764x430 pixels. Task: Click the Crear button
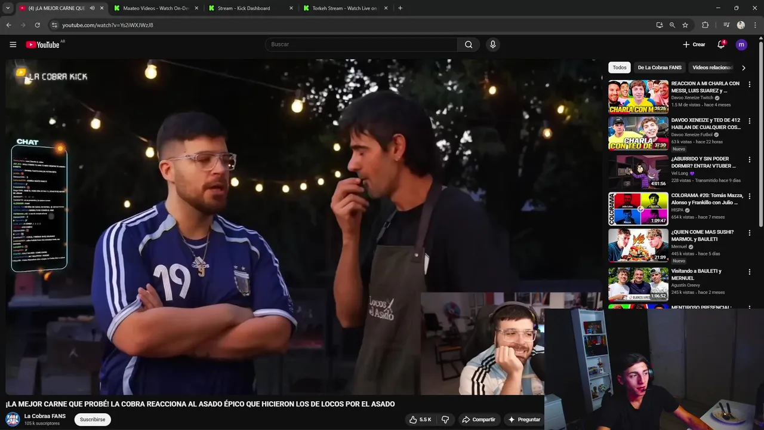(x=694, y=44)
